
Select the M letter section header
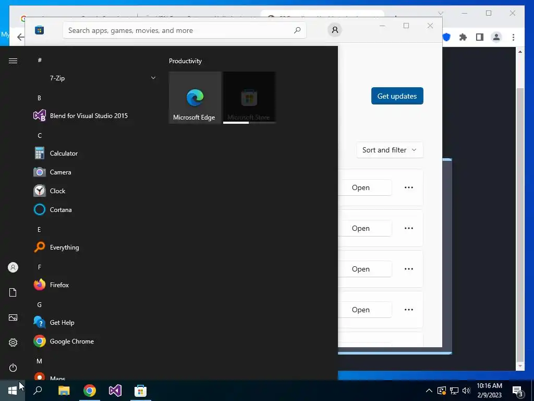[40, 361]
